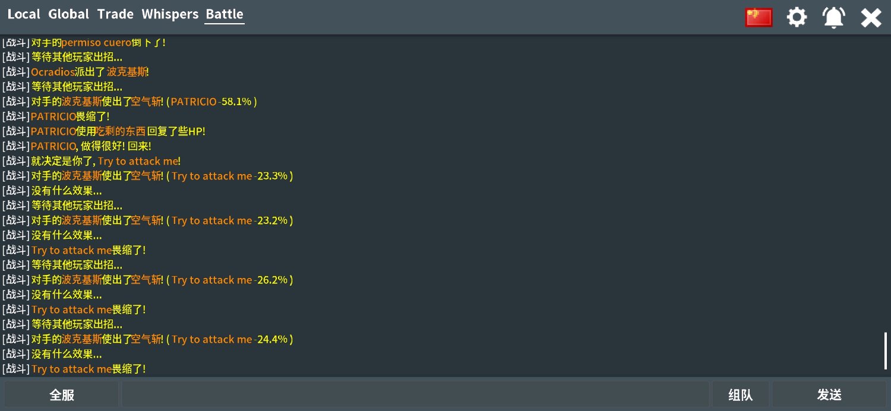Open the Whispers tab
This screenshot has height=411, width=891.
[170, 14]
